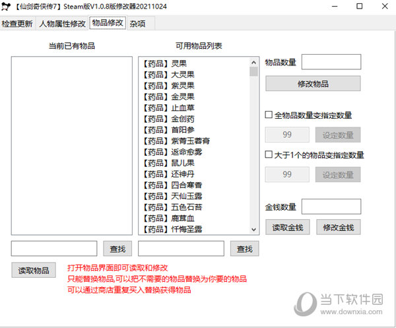Click the item list scroll up arrow
Image resolution: width=396 pixels, height=328 pixels.
tap(254, 63)
